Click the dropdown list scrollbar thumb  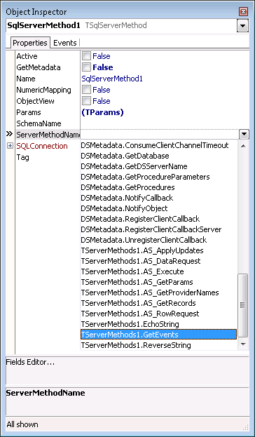[243, 305]
